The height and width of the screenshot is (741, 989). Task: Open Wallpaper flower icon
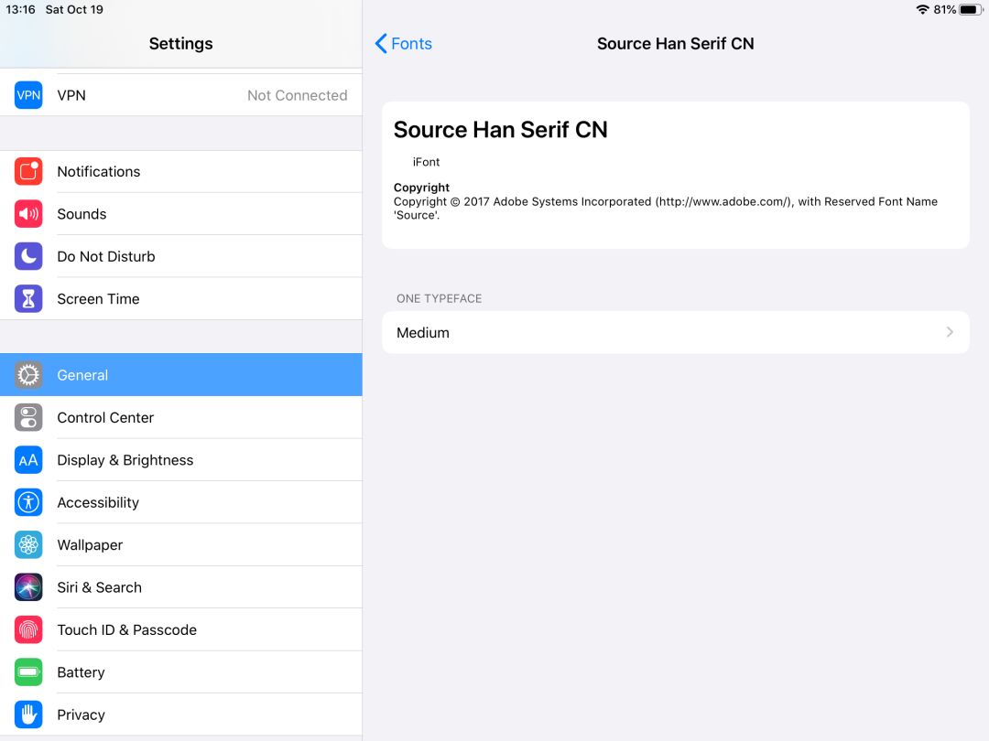28,544
